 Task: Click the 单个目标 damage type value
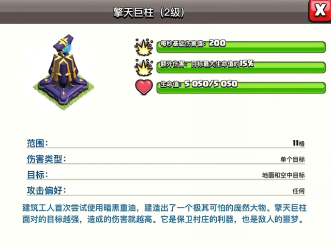tap(292, 159)
